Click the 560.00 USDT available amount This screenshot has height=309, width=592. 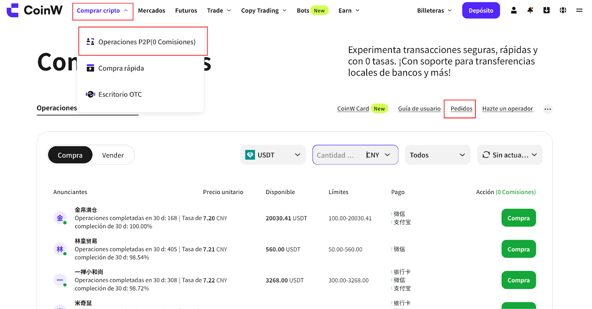[x=283, y=249]
